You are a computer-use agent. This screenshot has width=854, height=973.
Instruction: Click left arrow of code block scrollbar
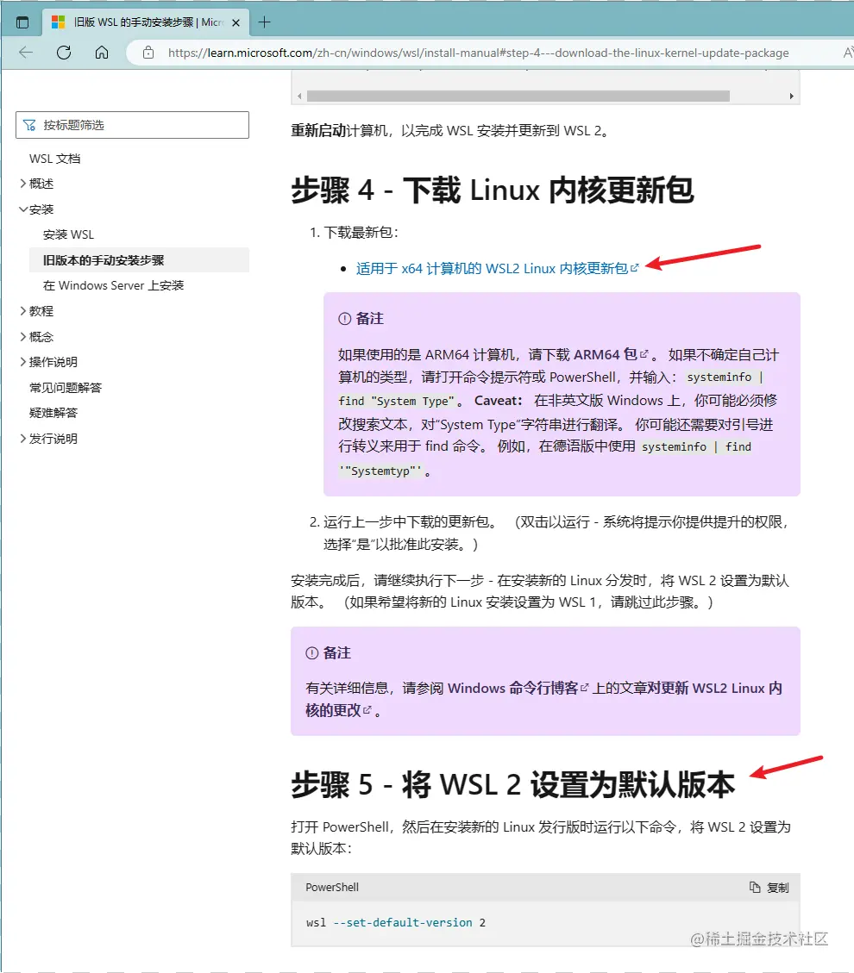[300, 97]
